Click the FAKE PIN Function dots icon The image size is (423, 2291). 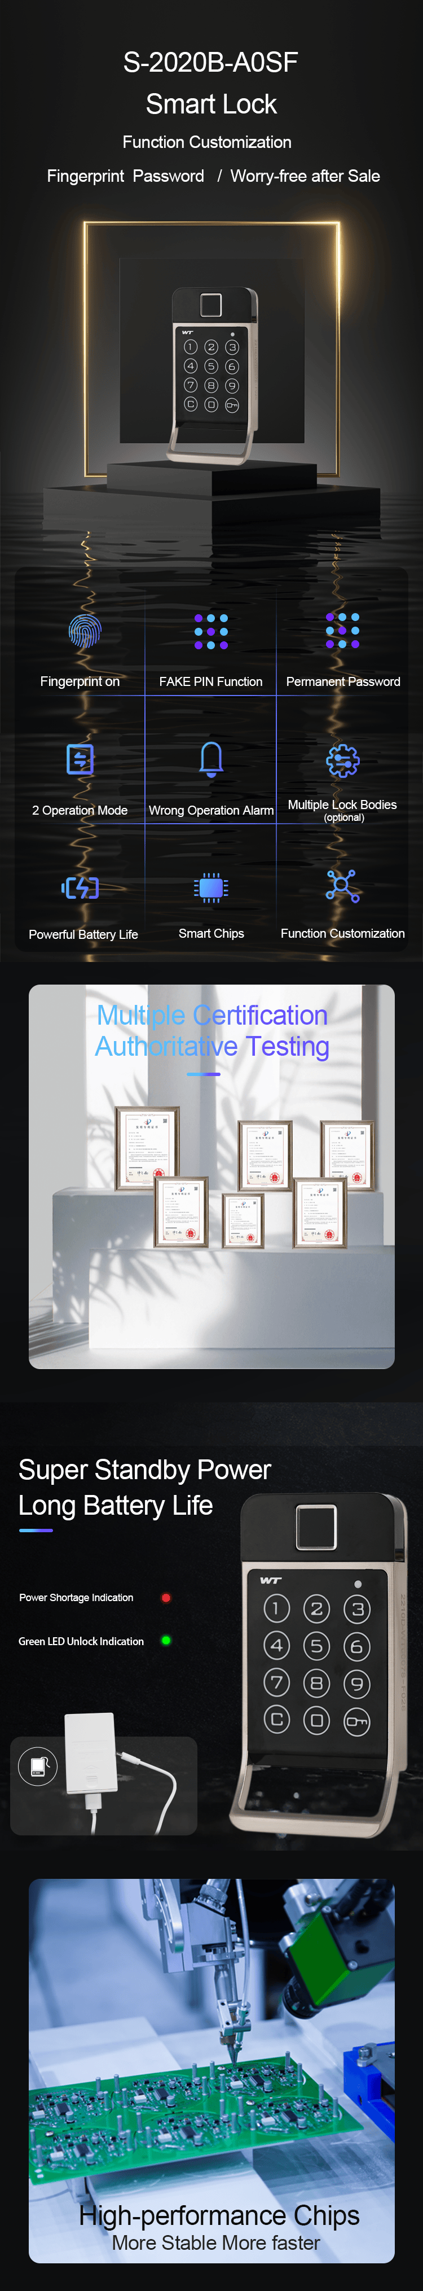pos(210,631)
